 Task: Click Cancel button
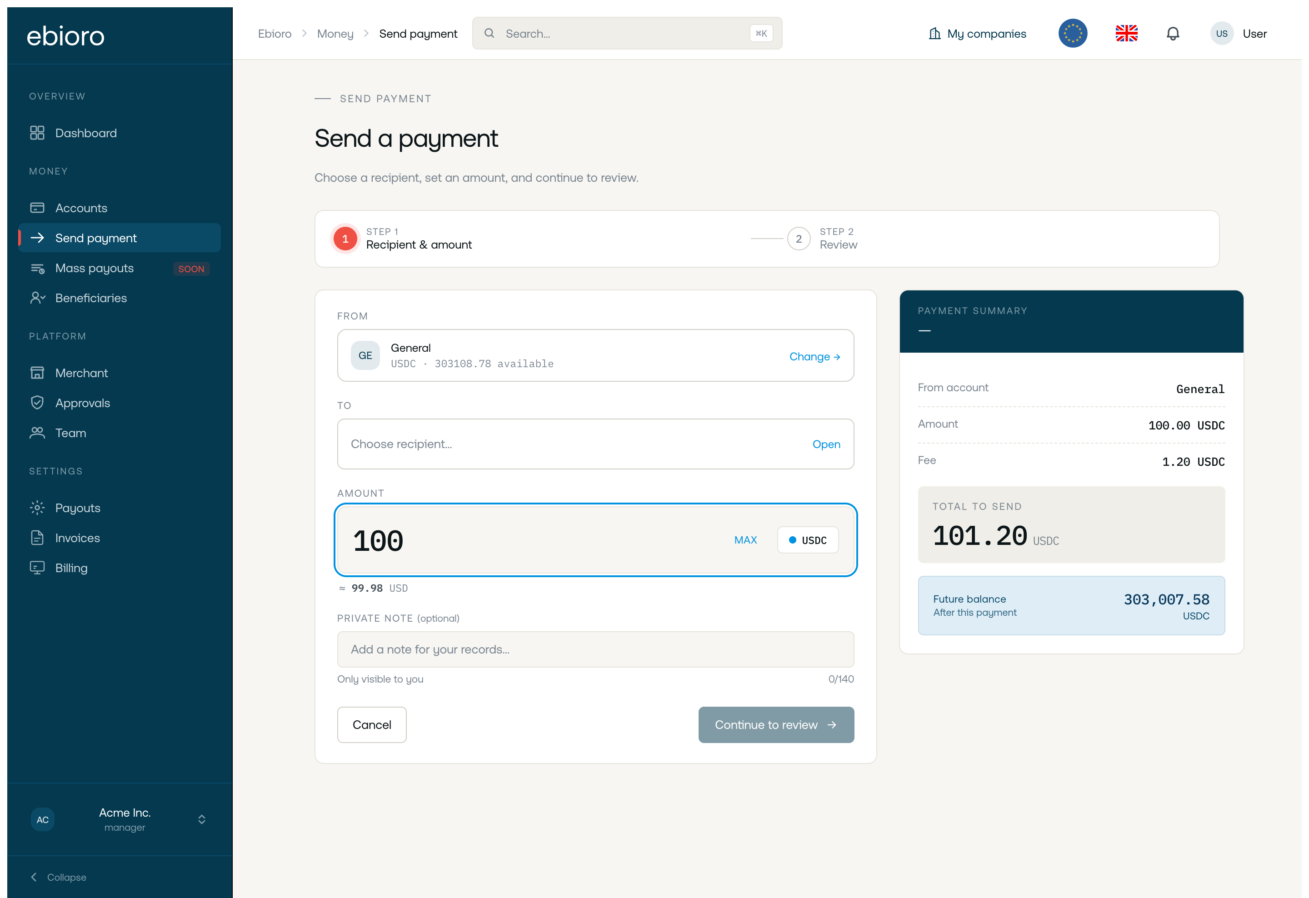click(372, 724)
